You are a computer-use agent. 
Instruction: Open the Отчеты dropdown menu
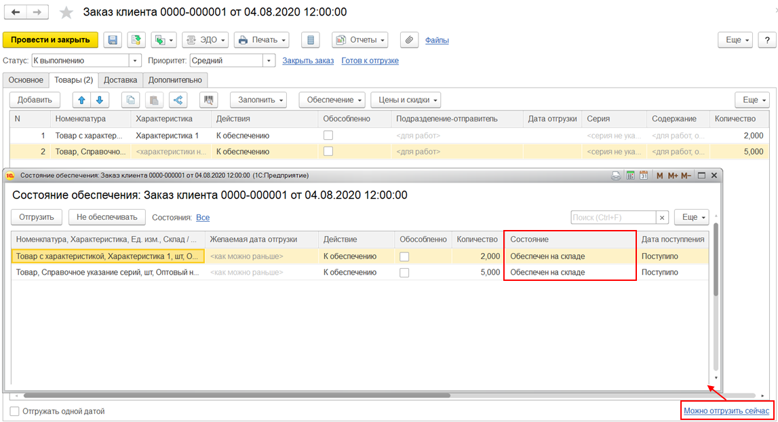(x=359, y=40)
